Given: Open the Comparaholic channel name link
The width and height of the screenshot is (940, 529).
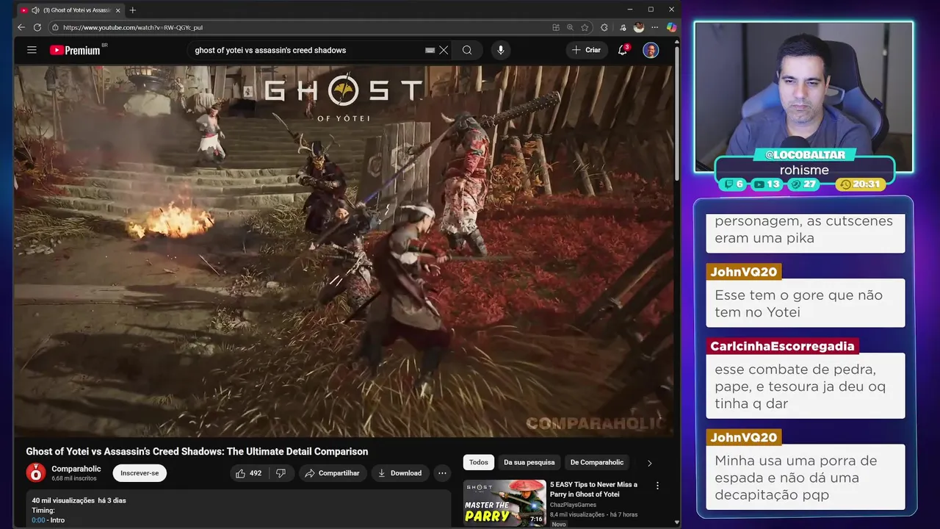Looking at the screenshot, I should 76,469.
